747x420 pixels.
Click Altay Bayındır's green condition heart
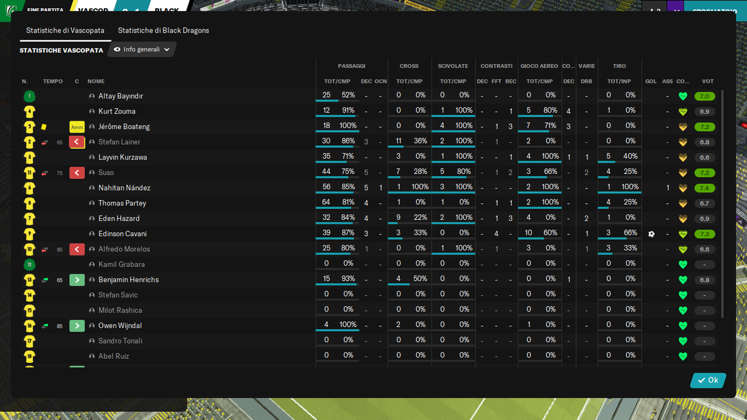(683, 96)
